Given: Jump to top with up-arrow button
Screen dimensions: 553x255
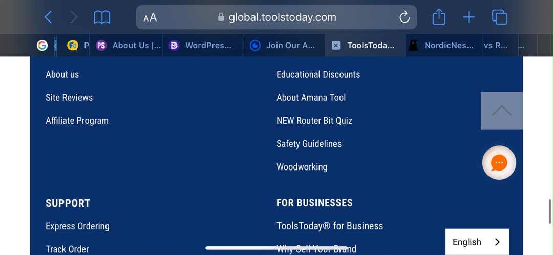Looking at the screenshot, I should point(501,111).
